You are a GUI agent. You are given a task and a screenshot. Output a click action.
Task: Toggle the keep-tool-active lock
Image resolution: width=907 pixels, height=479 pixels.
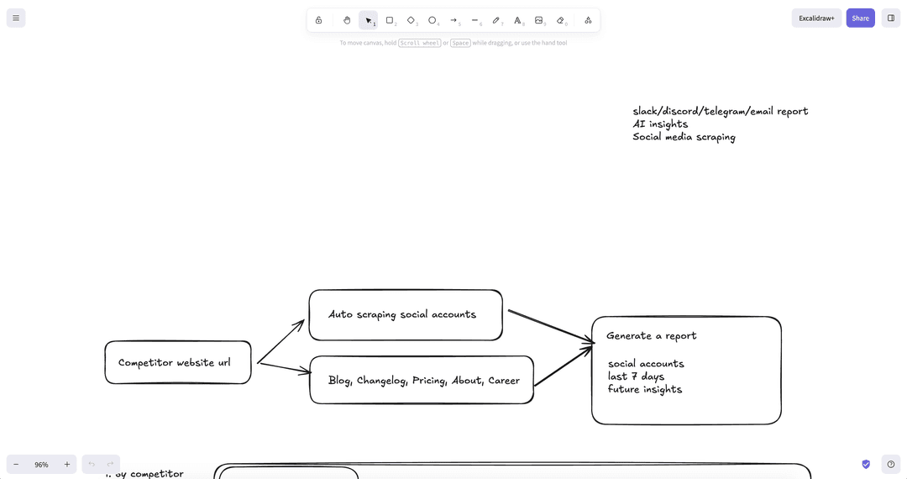[x=319, y=20]
